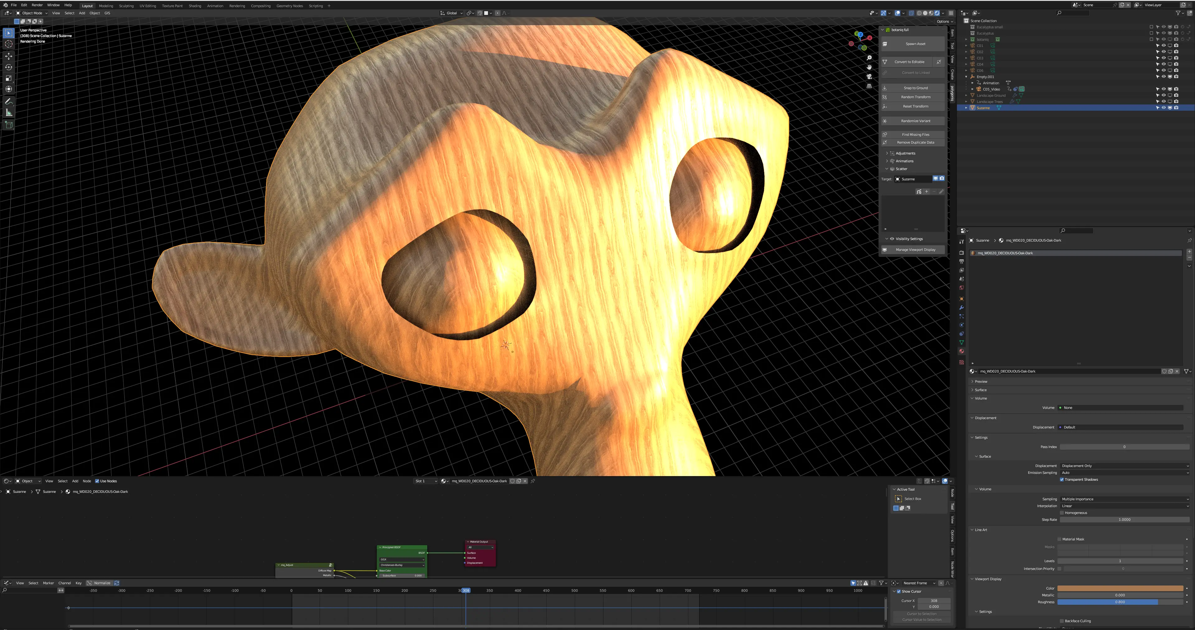This screenshot has height=630, width=1195.
Task: Enable Backface Culling checkbox
Action: point(1062,621)
